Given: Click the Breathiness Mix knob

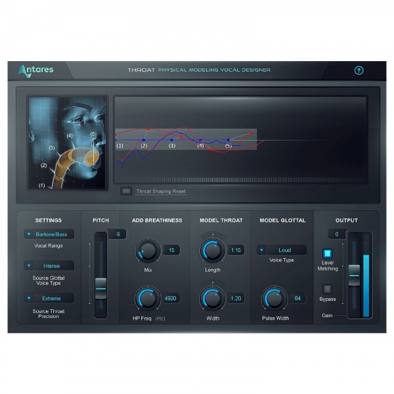Looking at the screenshot, I should point(146,250).
